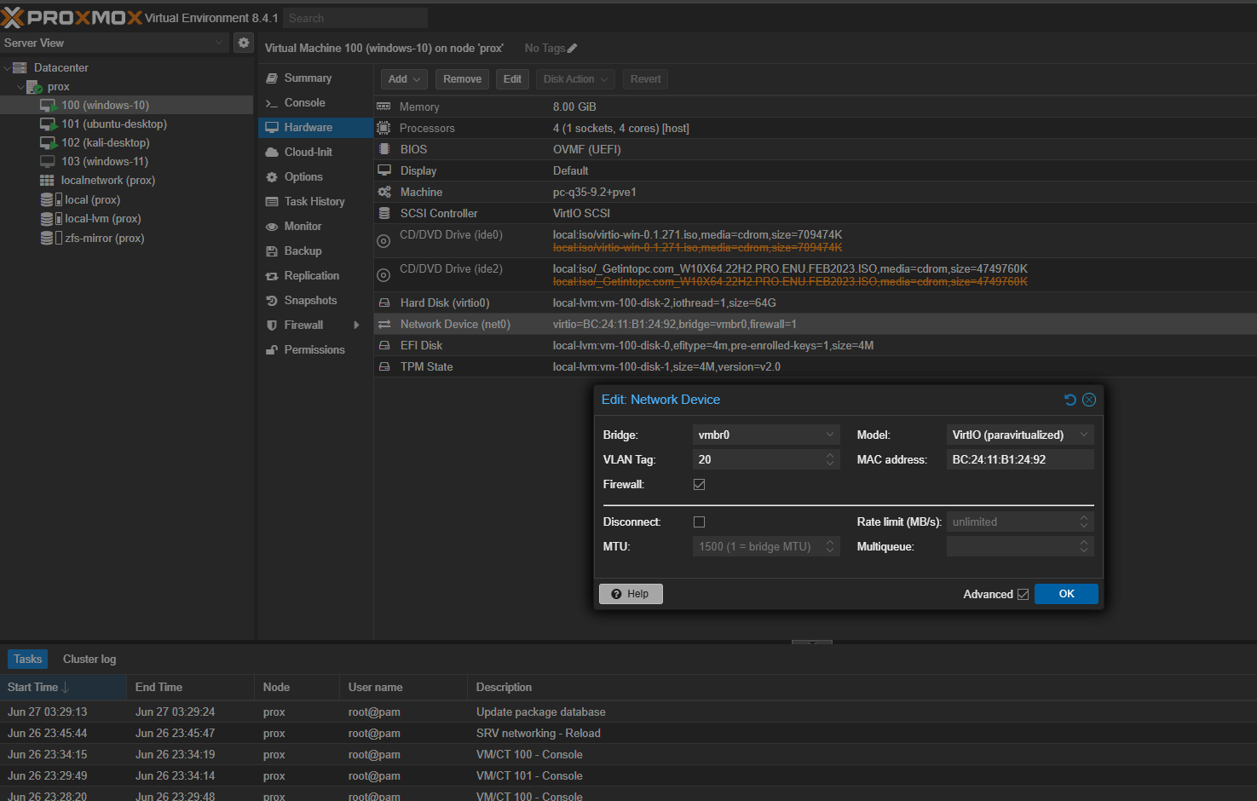
Task: Click the revert icon in Edit Network Device dialog
Action: pyautogui.click(x=1070, y=399)
